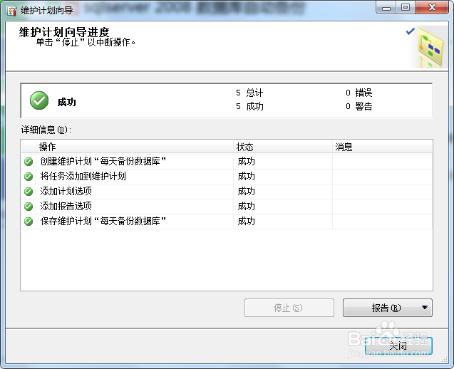Select row 保存维护计划“每天备份数据库”
454x369 pixels.
coord(227,222)
